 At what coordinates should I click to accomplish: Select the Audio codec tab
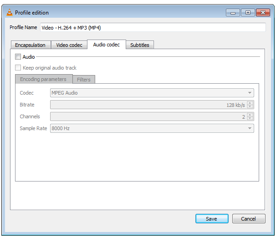tap(106, 45)
